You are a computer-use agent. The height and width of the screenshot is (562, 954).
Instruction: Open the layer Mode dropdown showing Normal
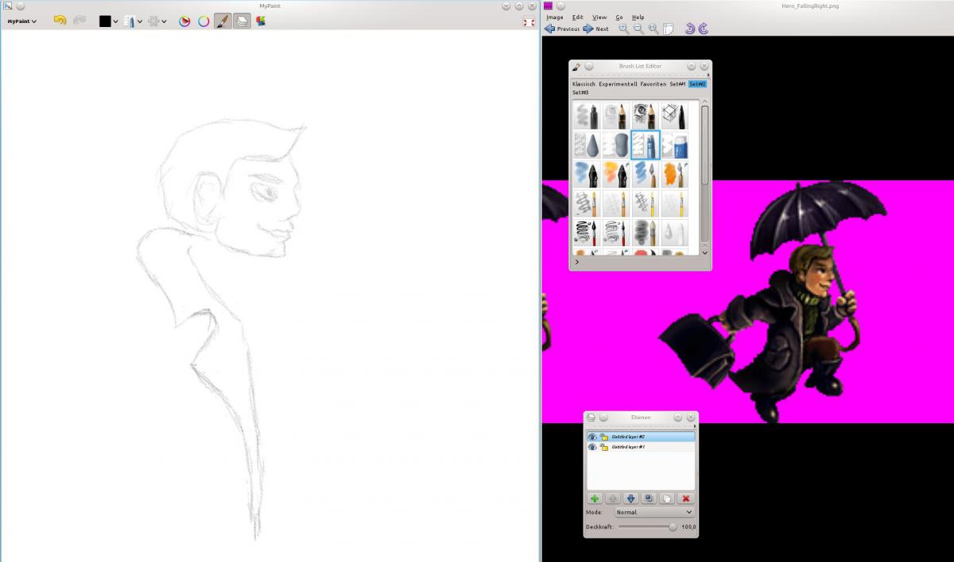654,513
